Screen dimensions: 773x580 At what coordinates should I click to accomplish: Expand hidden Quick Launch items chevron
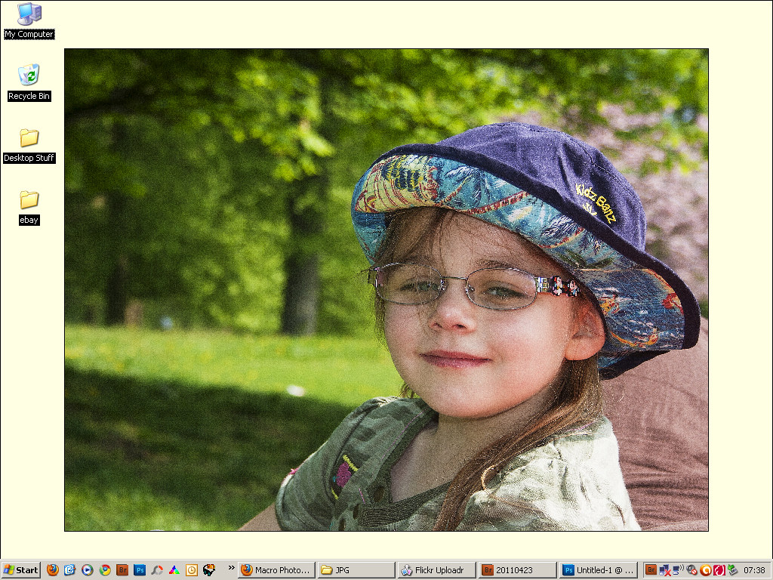click(232, 567)
